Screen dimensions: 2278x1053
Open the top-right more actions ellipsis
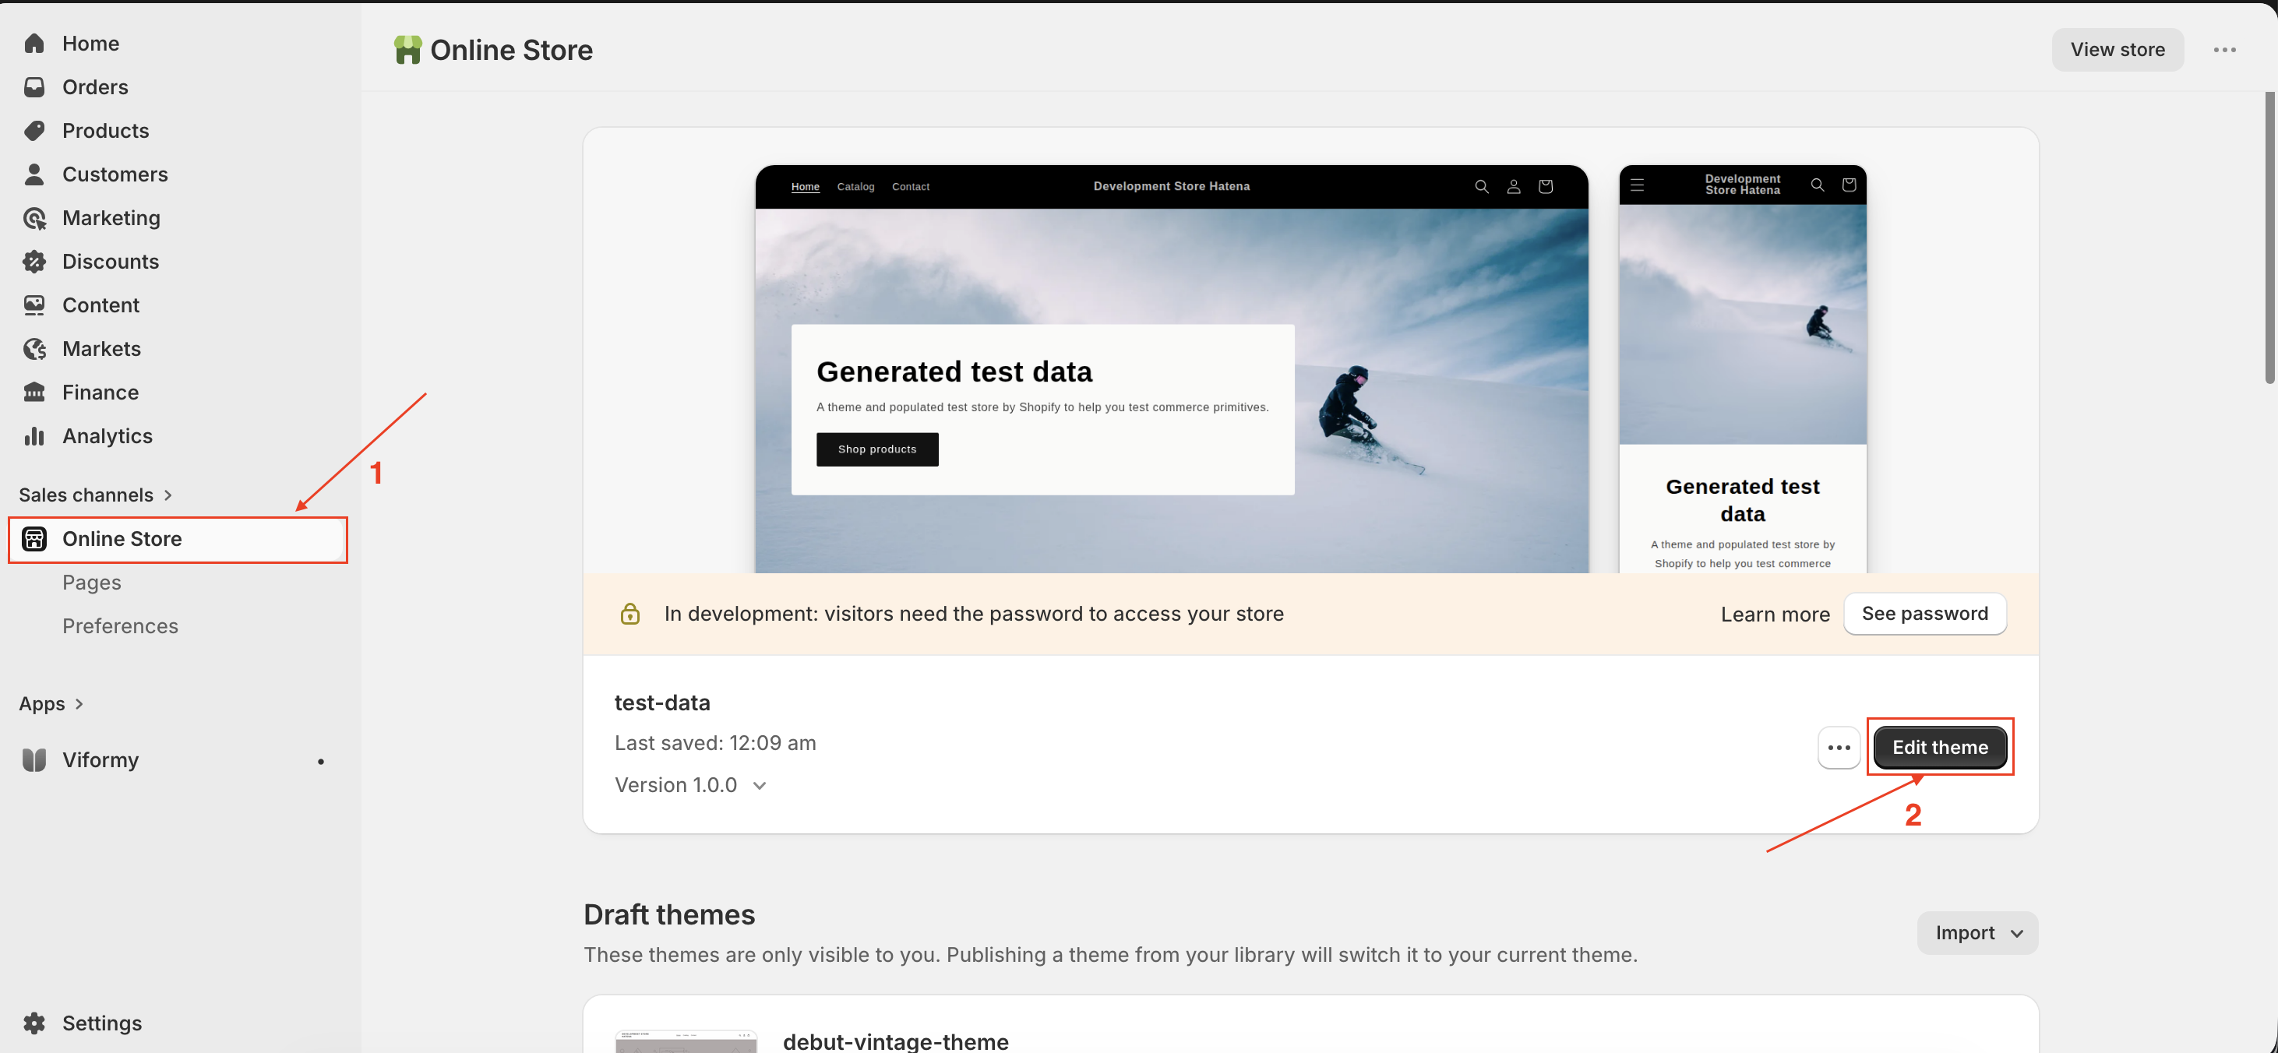2225,50
